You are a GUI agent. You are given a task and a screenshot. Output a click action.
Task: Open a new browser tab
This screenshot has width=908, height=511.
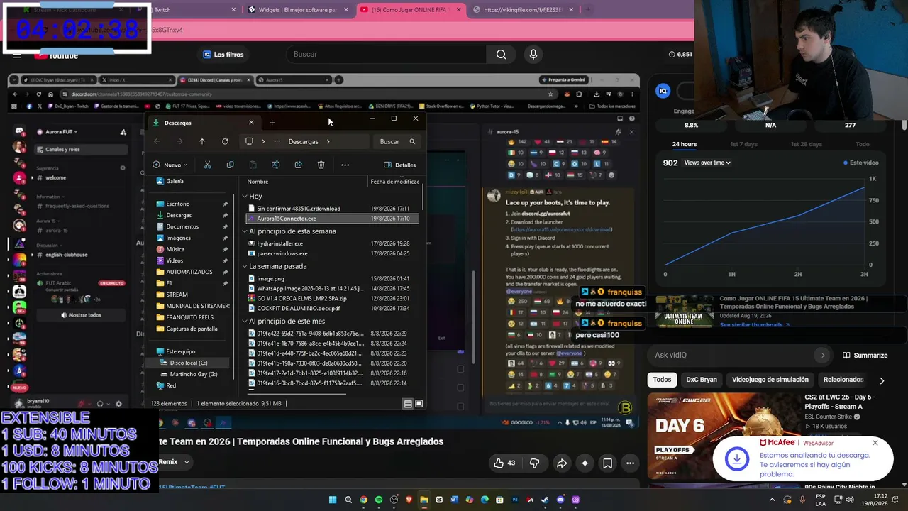[x=587, y=10]
